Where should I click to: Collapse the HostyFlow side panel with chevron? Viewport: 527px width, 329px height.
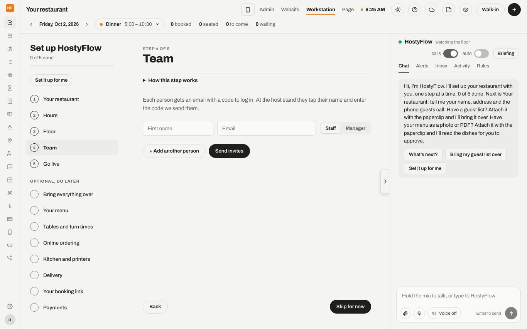coord(385,181)
